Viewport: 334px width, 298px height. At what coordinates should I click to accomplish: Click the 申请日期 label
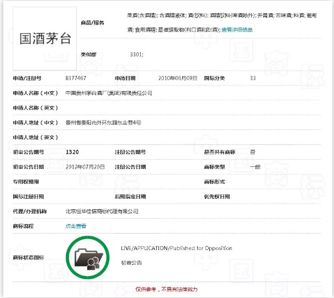[125, 78]
